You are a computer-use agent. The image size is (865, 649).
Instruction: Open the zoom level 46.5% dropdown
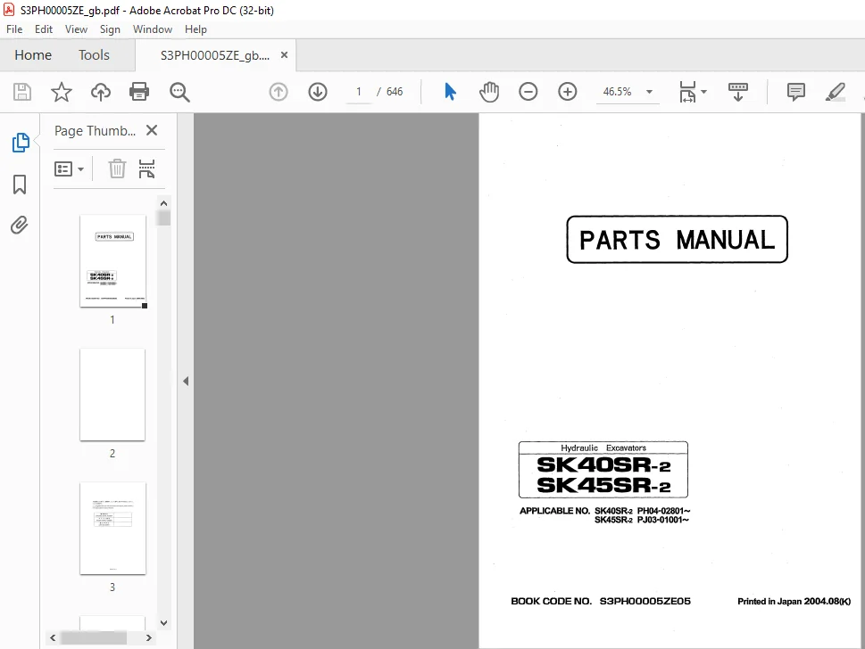tap(649, 92)
